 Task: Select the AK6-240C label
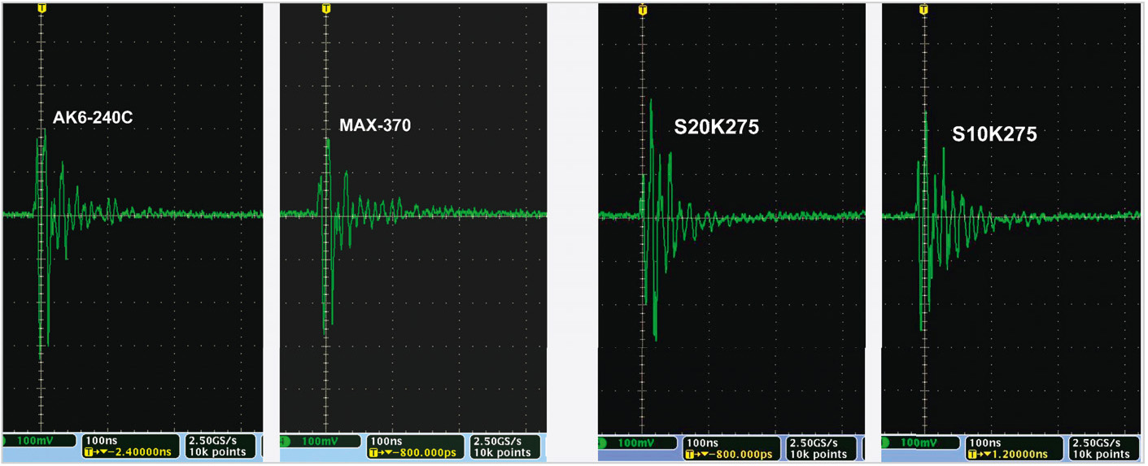tap(93, 118)
